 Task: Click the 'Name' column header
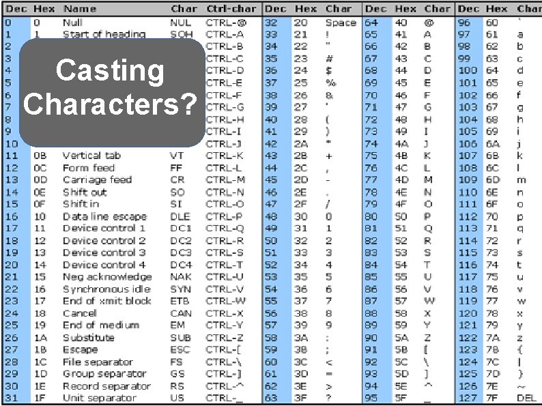pyautogui.click(x=80, y=9)
